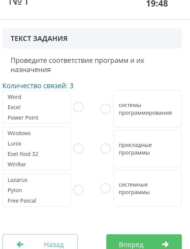Click the Windows Lunix Eset Nod box

(x=37, y=149)
